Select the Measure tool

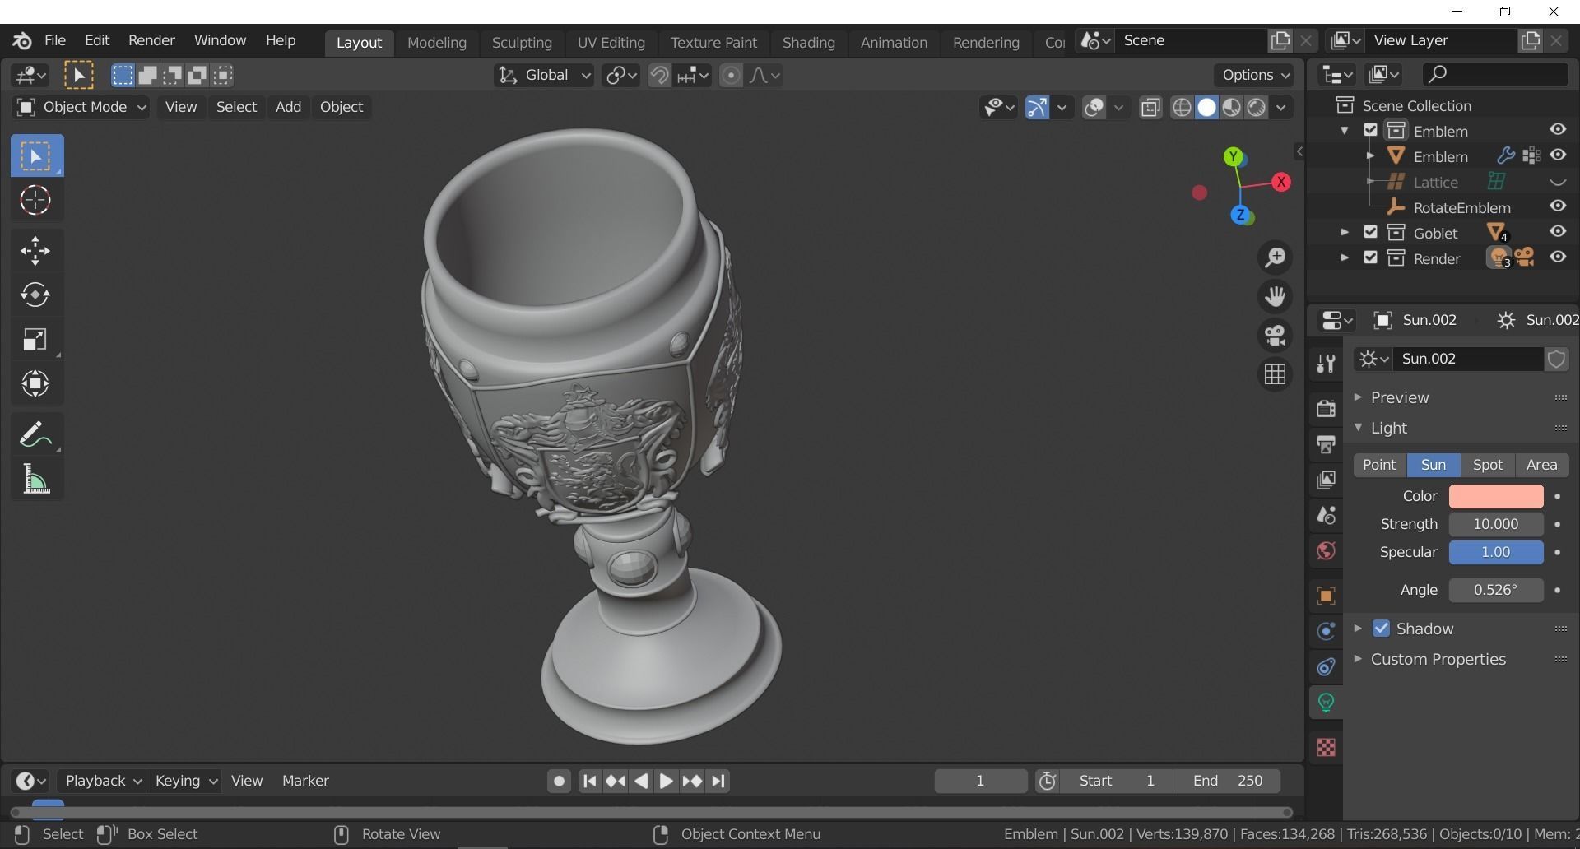click(x=35, y=478)
